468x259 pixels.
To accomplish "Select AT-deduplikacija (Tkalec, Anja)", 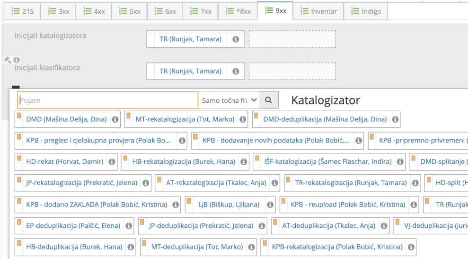I will [x=328, y=226].
